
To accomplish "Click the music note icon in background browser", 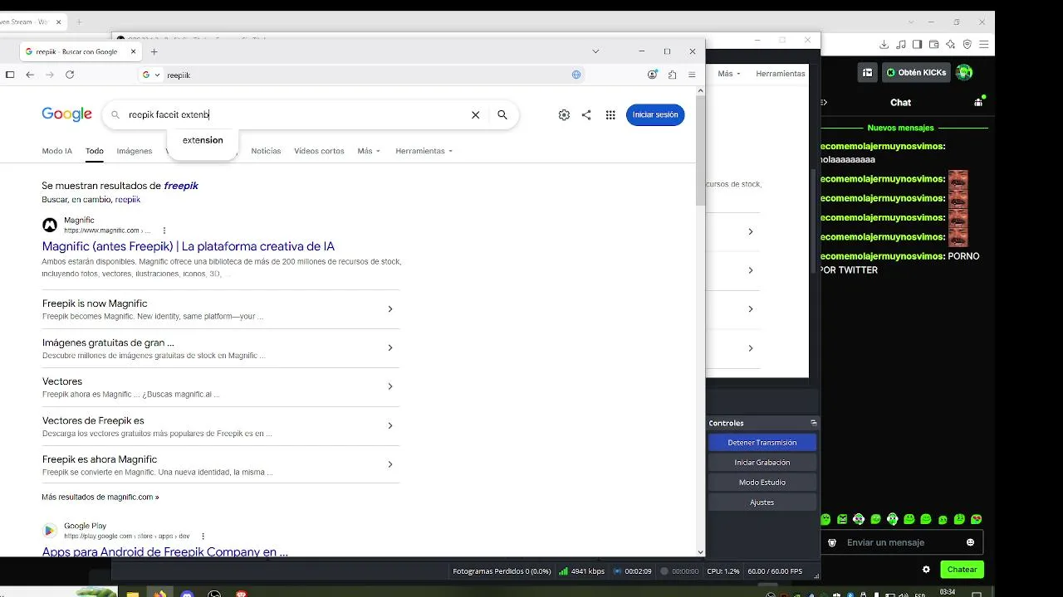I will coord(901,45).
